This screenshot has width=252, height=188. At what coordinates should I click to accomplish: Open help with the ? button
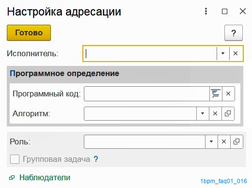click(234, 33)
